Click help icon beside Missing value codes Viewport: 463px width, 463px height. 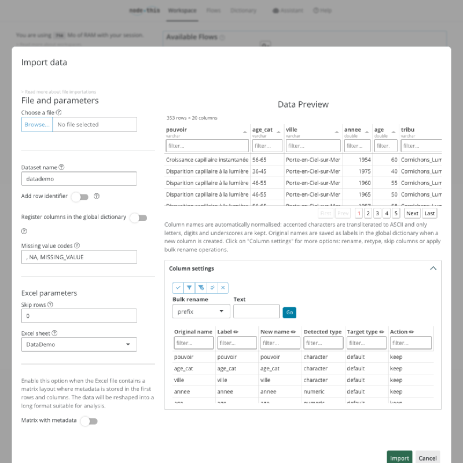point(77,245)
